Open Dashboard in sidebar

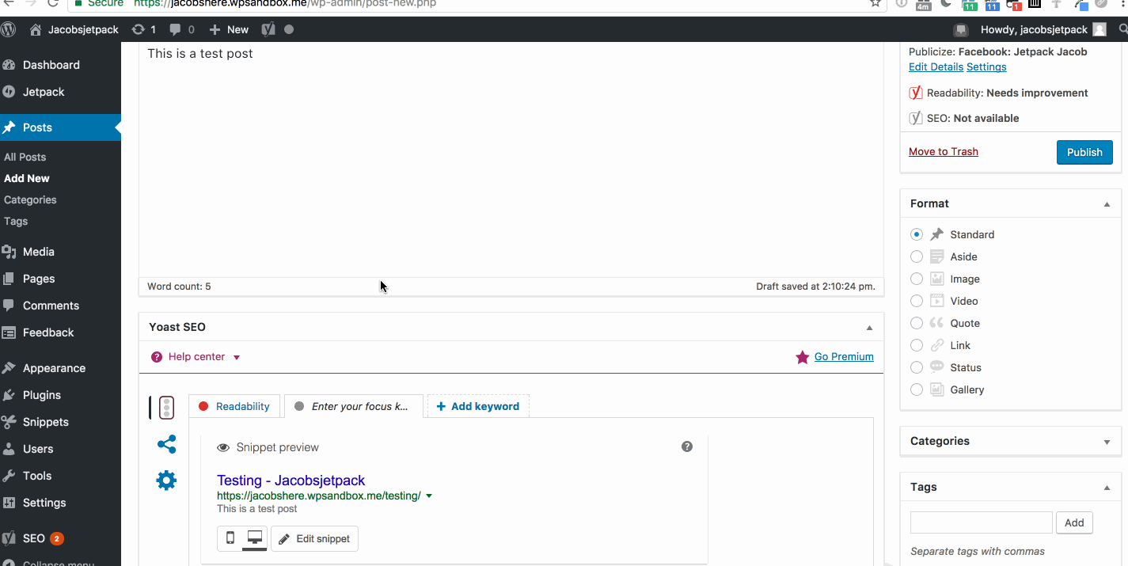[x=51, y=65]
